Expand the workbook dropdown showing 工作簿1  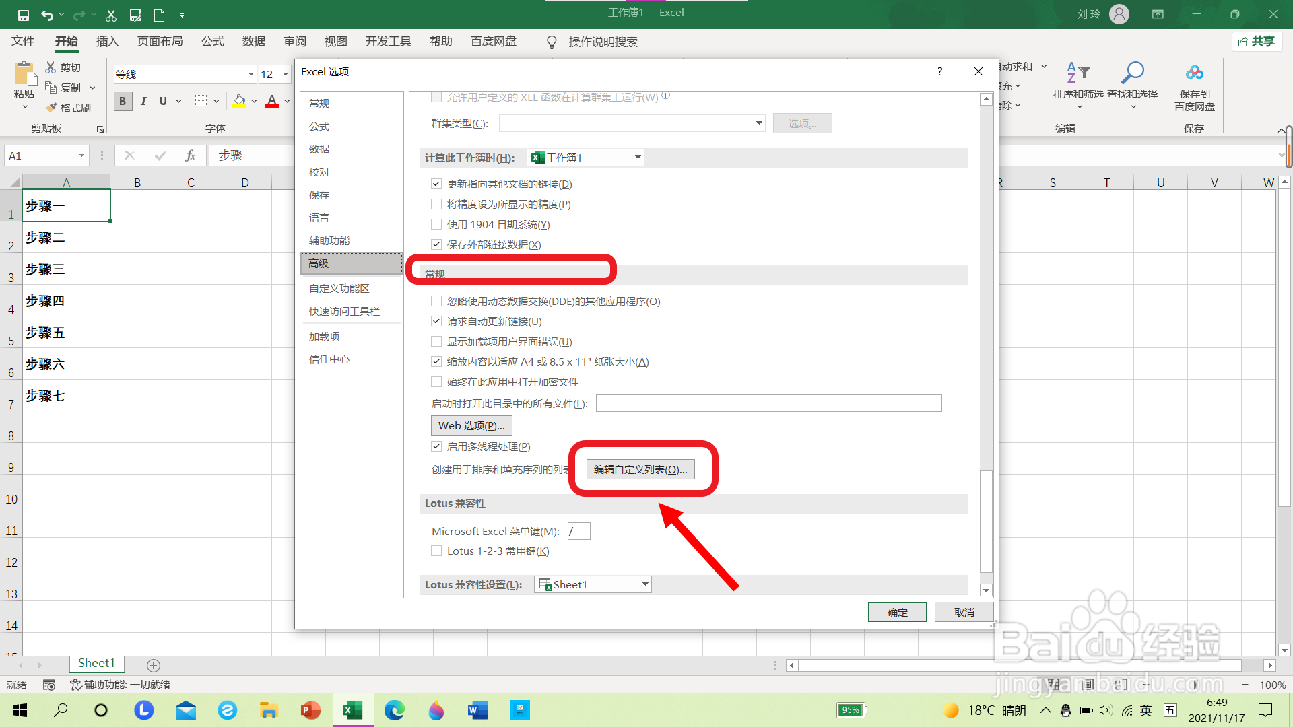637,158
